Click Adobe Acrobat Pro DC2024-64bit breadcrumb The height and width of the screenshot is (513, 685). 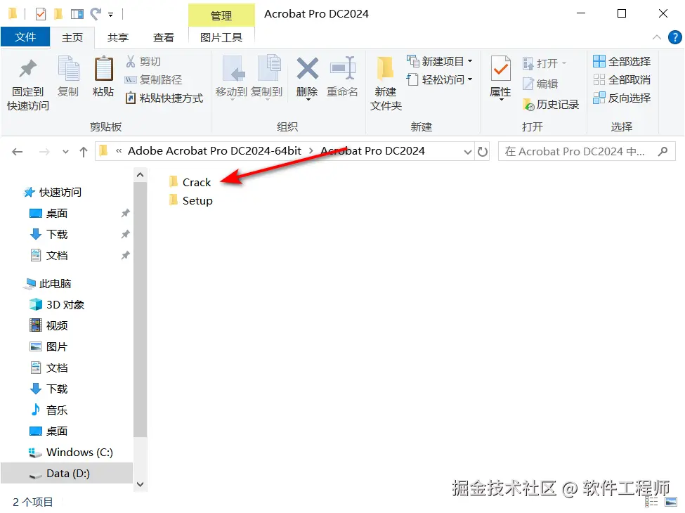tap(214, 151)
